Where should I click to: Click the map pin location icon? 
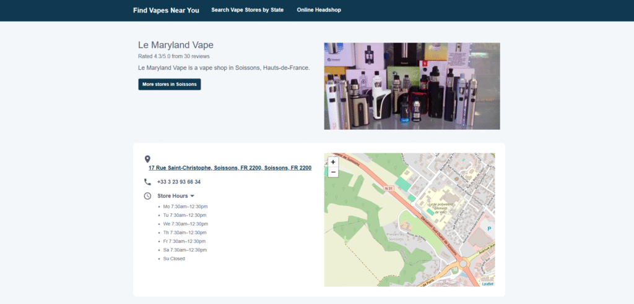click(147, 159)
